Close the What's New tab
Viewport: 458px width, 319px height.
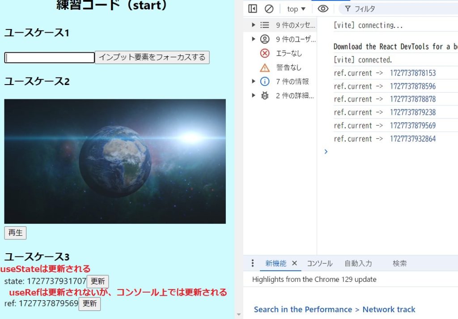[x=294, y=263]
